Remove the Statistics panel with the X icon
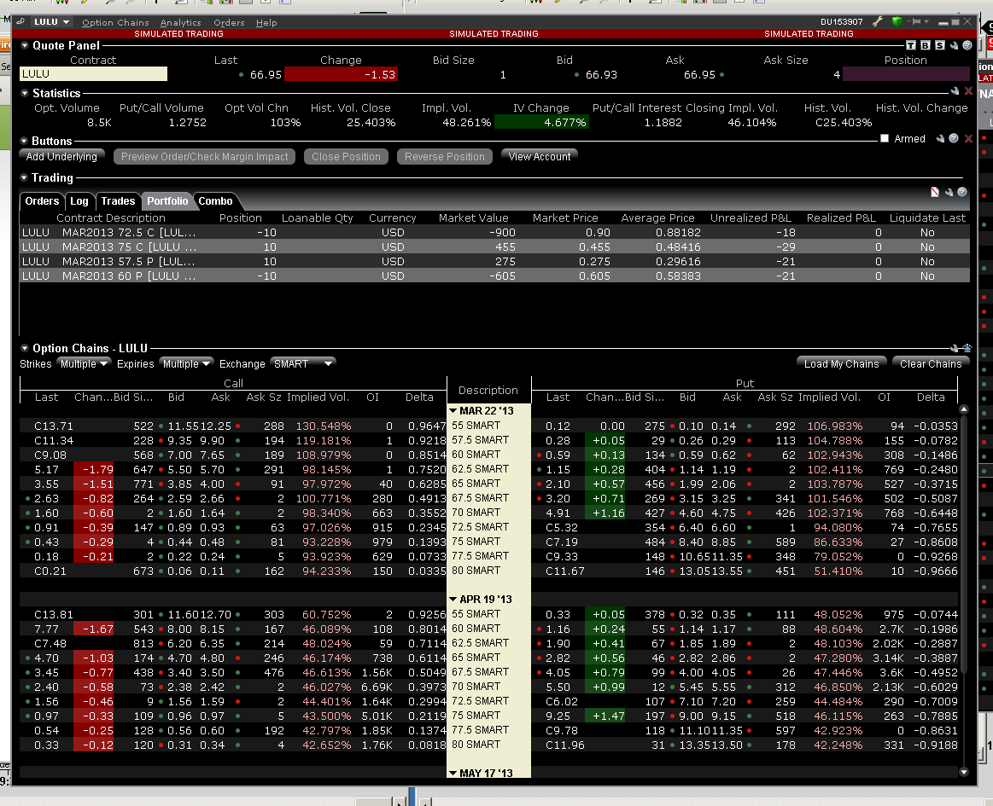 (968, 92)
